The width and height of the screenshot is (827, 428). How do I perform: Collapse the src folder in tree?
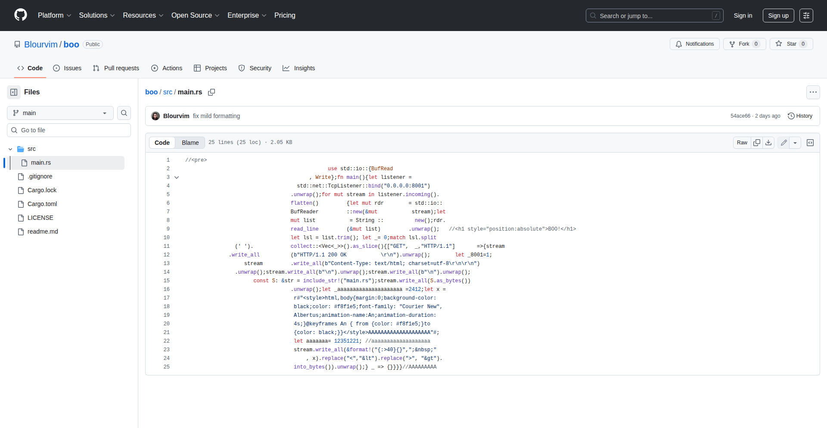coord(10,149)
